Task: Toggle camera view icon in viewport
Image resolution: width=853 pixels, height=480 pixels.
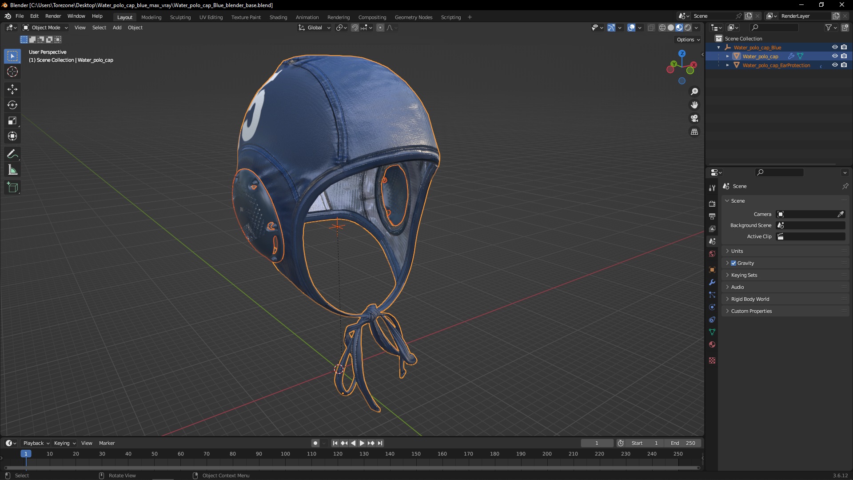Action: pos(694,118)
